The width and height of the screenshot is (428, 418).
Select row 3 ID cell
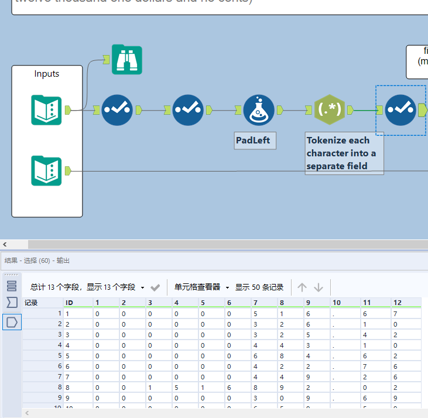pos(78,335)
